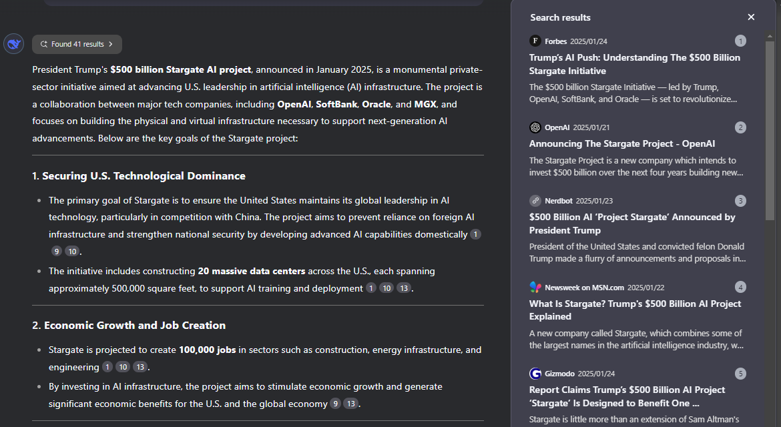Click the Newsweek on MSN.com favicon
The image size is (781, 427).
[535, 287]
